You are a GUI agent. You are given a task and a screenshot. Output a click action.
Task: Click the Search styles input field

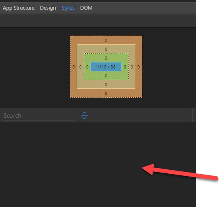39,116
